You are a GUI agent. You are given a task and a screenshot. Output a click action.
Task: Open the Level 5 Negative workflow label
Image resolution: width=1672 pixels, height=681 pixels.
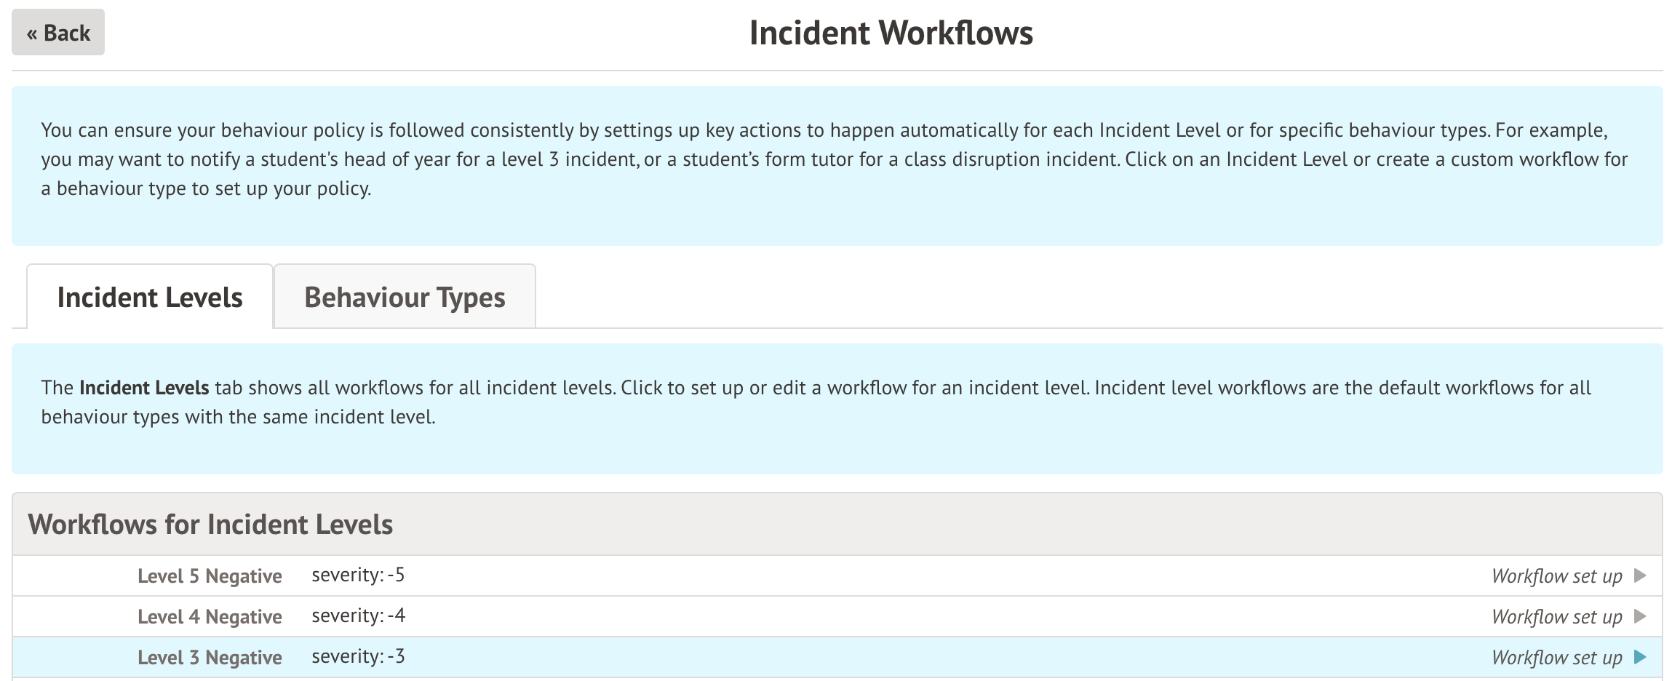[210, 576]
